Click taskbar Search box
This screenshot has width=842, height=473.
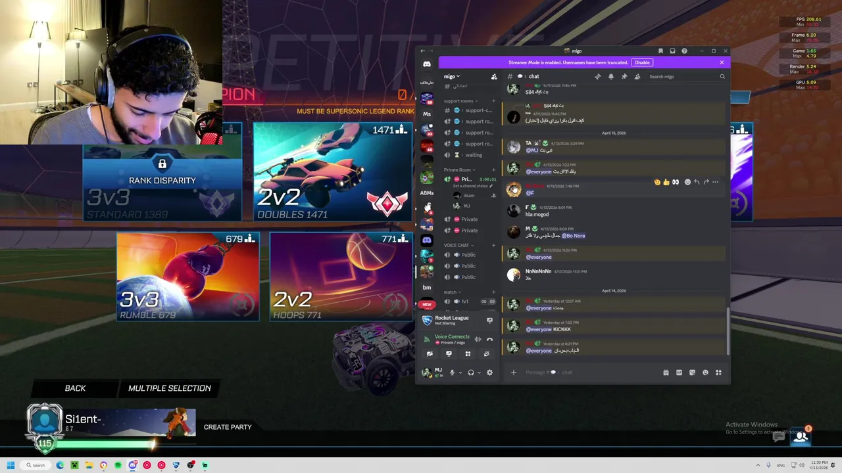(36, 465)
